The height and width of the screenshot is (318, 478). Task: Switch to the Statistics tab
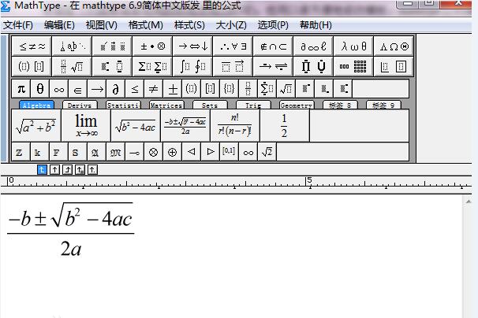[123, 105]
